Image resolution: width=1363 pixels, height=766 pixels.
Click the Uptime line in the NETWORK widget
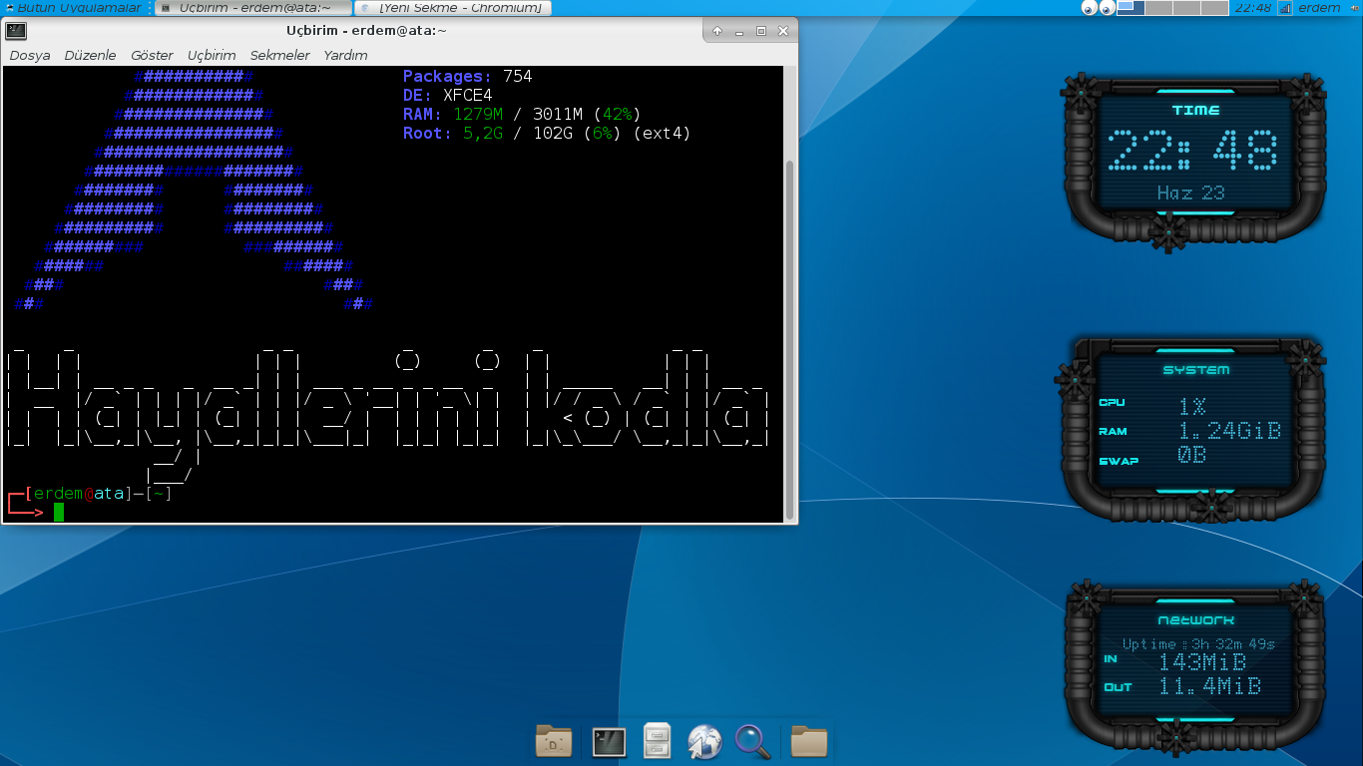[x=1198, y=644]
